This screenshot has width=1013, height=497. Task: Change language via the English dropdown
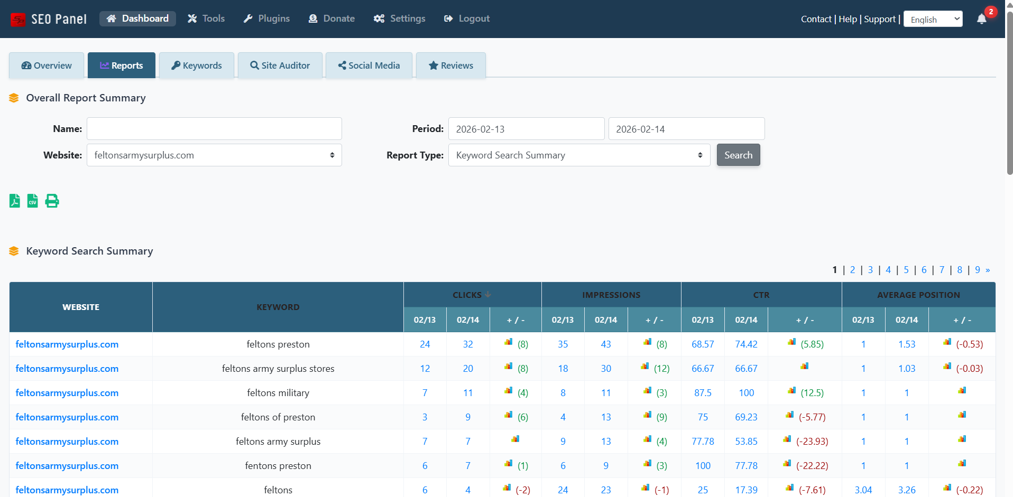pos(932,18)
